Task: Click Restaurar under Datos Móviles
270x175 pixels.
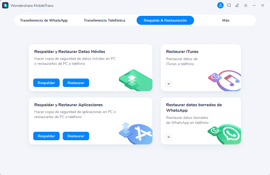Action: coord(76,83)
